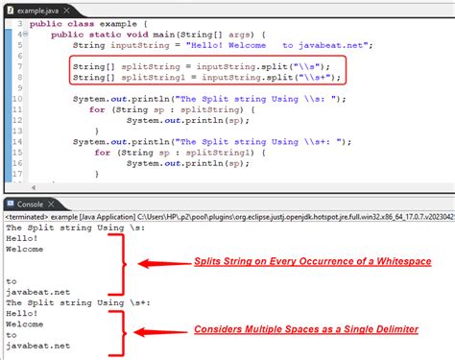455x360 pixels.
Task: Click the println "Using \\s: " statement on line 10
Action: [x=209, y=99]
